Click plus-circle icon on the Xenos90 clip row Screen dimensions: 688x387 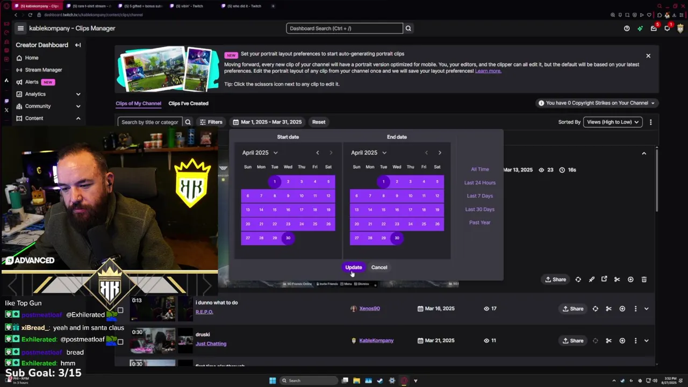[x=622, y=309]
